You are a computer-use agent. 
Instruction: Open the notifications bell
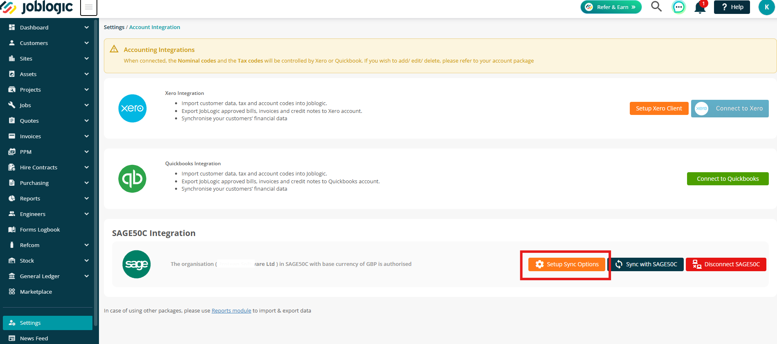point(700,7)
